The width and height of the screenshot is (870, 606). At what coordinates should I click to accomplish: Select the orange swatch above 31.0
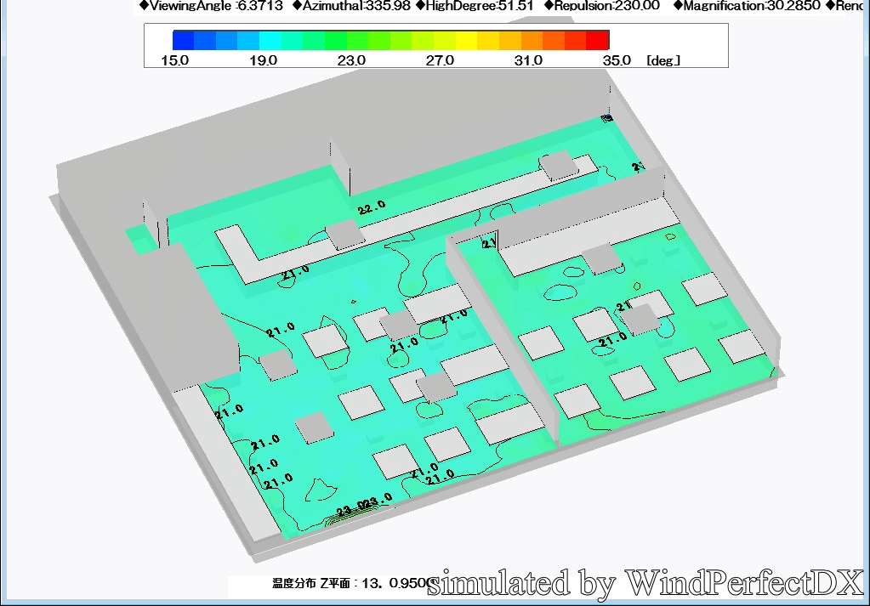coord(532,39)
